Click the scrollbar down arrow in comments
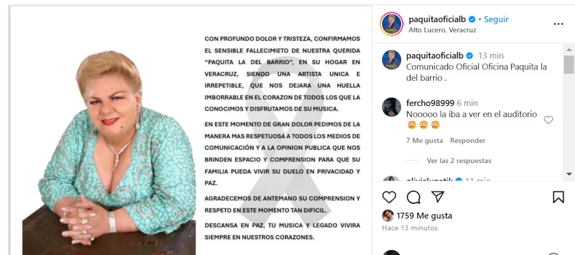 point(569,174)
